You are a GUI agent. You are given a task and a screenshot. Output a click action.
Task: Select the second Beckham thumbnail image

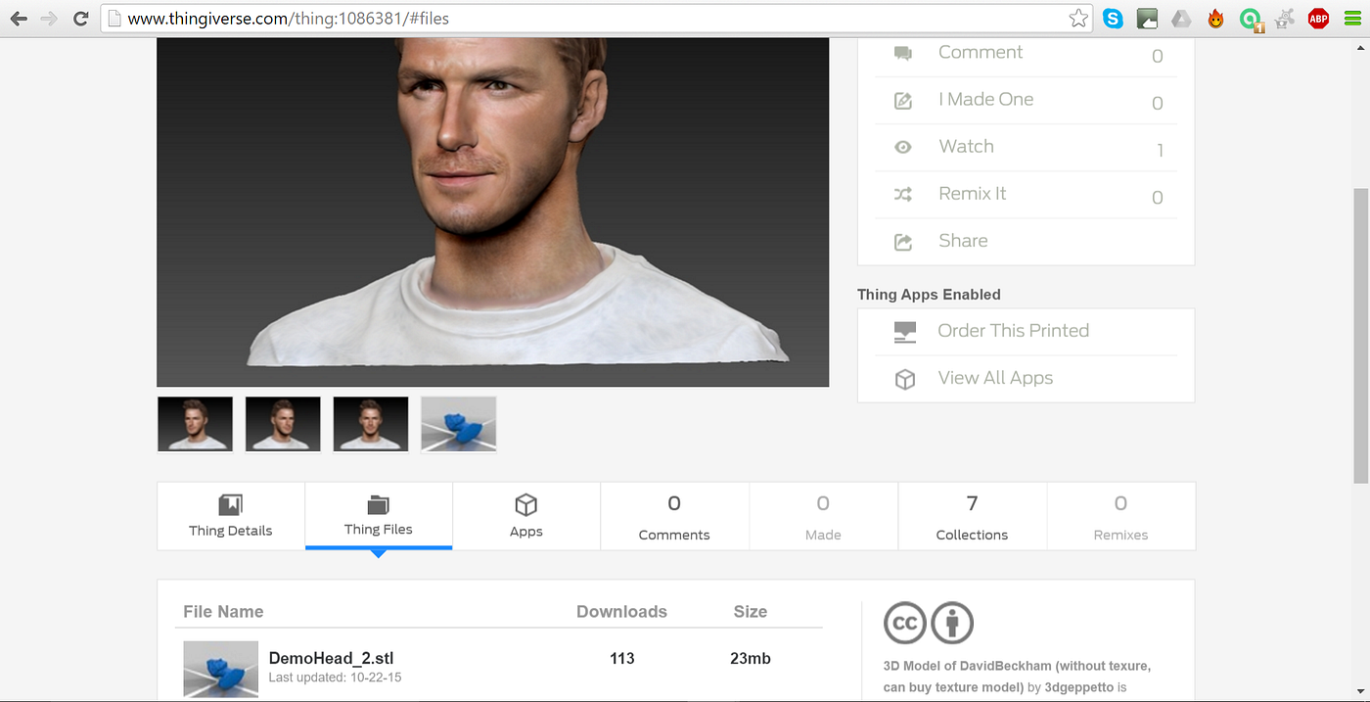[x=283, y=424]
